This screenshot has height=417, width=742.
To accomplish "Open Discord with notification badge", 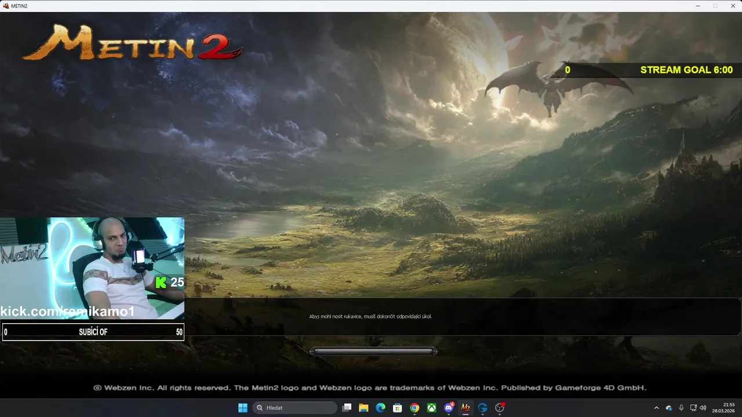I will point(449,408).
